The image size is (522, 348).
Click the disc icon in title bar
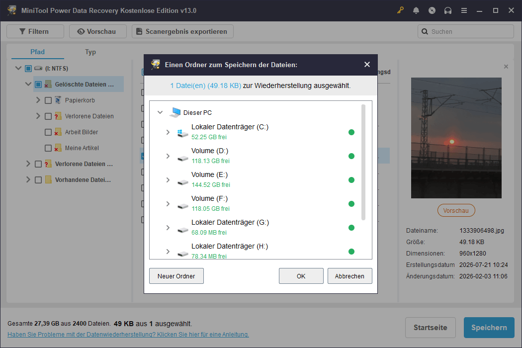click(432, 10)
